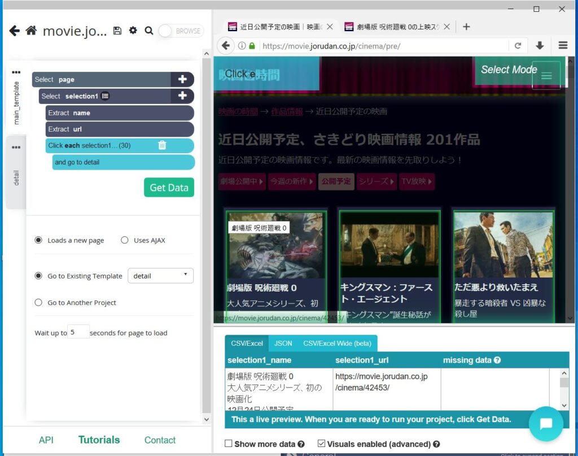The height and width of the screenshot is (456, 578).
Task: Open the TV放映 category button
Action: point(417,181)
